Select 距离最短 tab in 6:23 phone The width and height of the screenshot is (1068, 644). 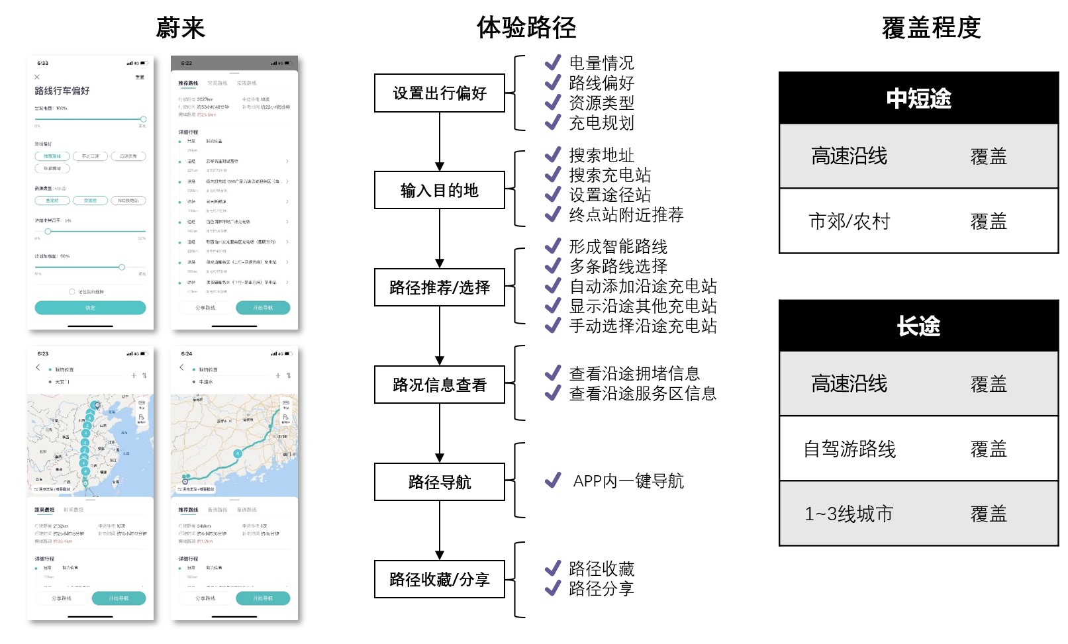pos(44,510)
